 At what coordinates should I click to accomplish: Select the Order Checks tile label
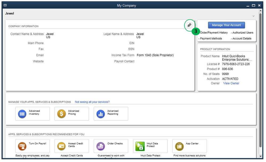click(115, 144)
